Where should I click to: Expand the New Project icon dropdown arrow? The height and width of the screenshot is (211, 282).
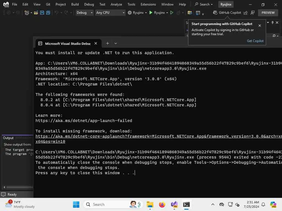(x=31, y=13)
